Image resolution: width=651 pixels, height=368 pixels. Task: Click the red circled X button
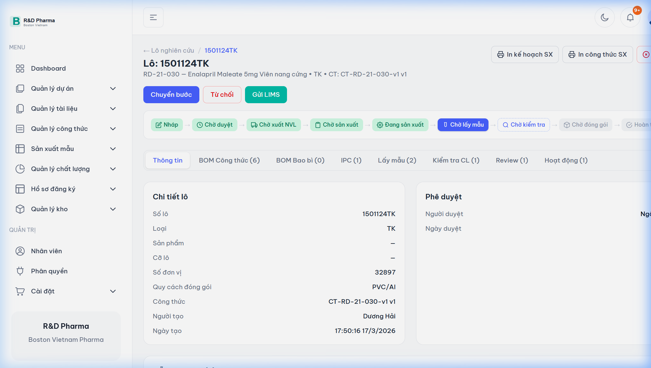click(646, 54)
